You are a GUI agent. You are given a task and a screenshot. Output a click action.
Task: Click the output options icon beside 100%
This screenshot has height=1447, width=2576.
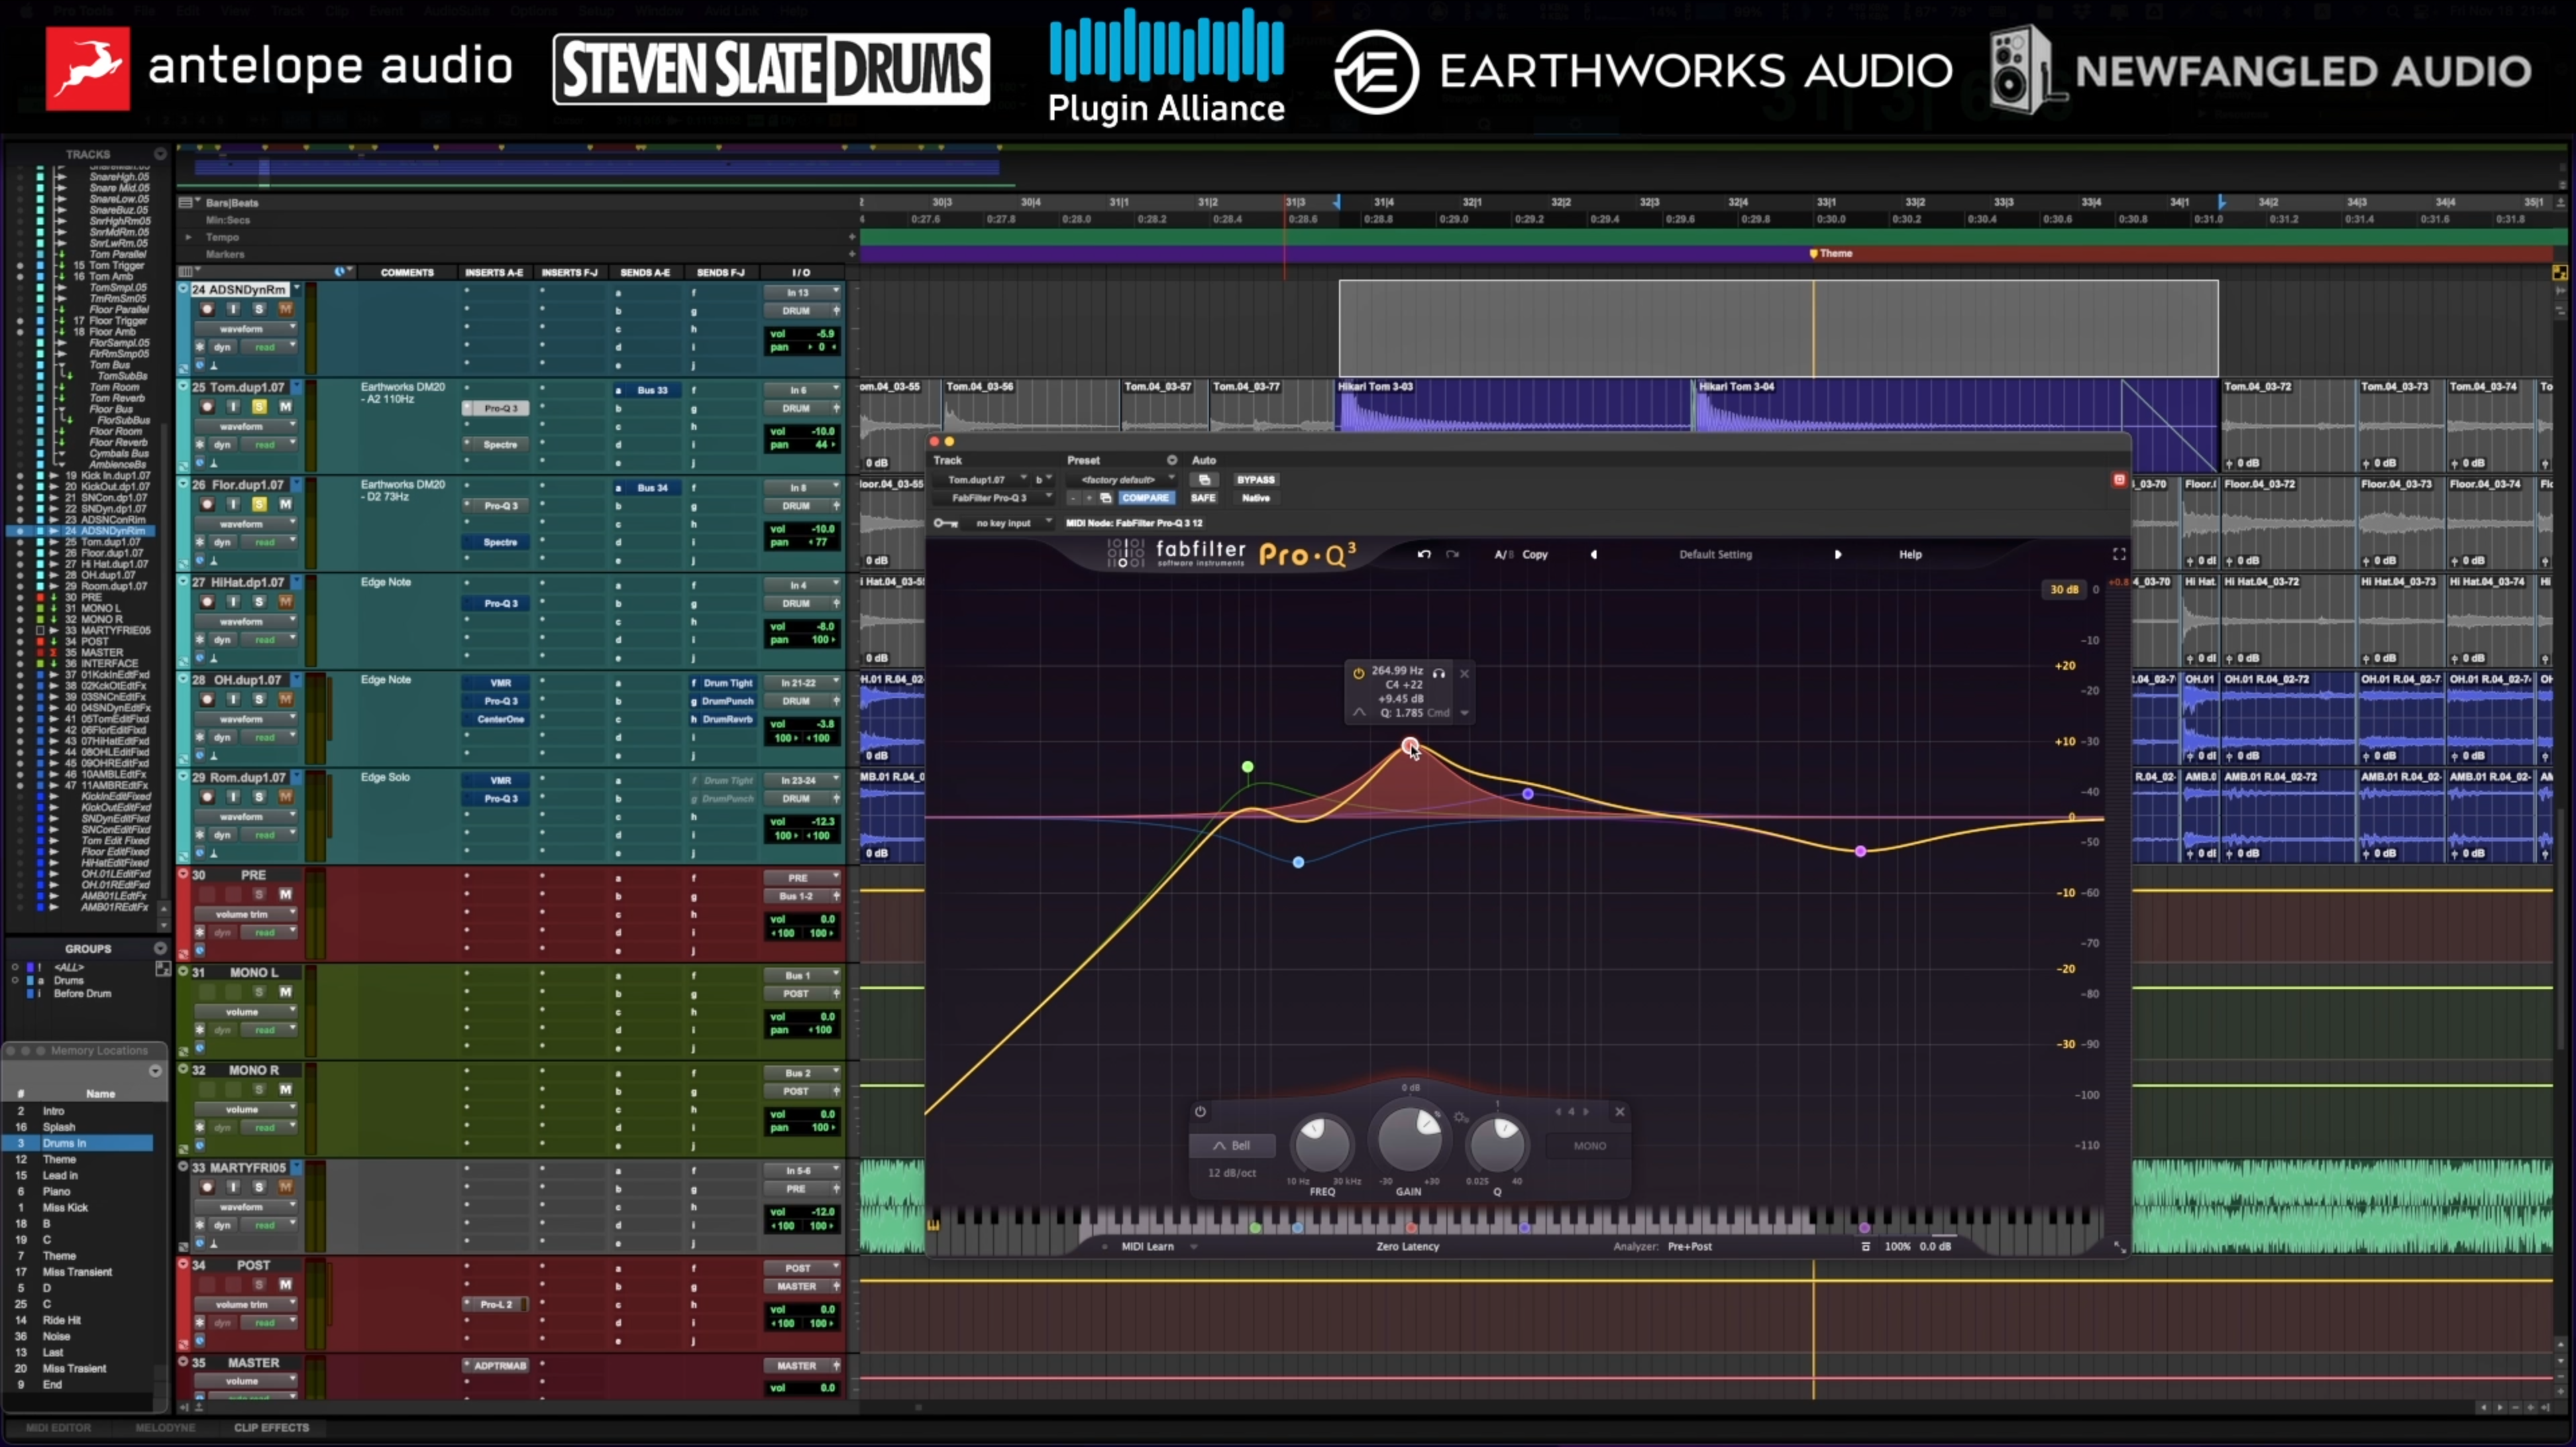click(1866, 1246)
